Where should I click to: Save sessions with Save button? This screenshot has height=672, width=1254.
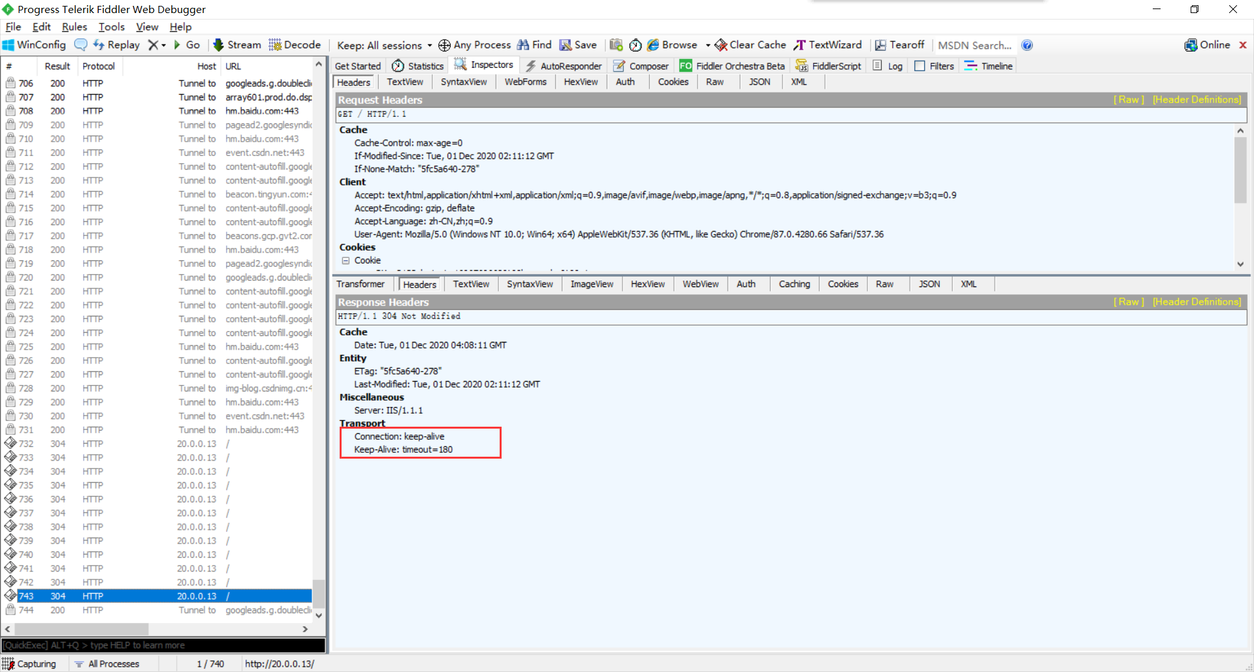[x=579, y=45]
